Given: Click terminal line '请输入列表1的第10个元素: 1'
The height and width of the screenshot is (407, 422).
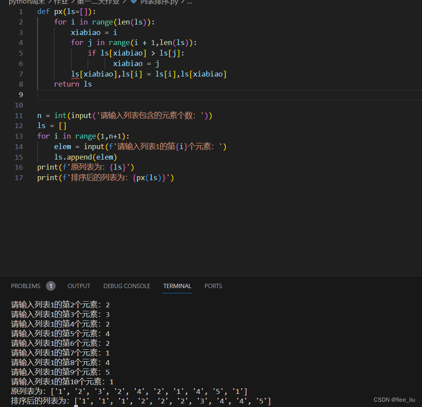Looking at the screenshot, I should coord(63,382).
